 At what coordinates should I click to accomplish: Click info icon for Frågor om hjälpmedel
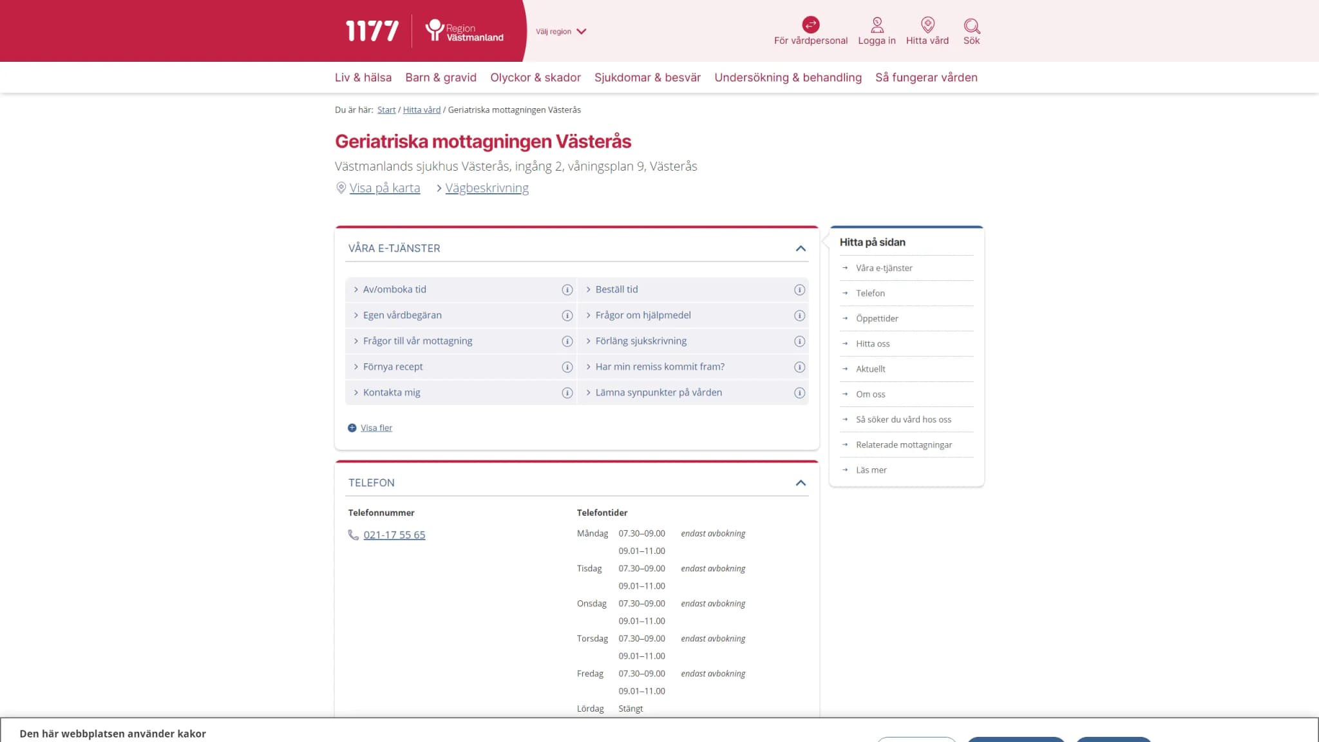coord(799,316)
